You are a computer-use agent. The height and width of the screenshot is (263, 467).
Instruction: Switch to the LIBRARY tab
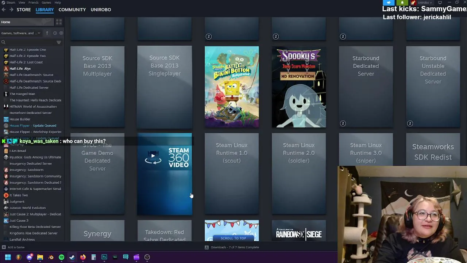point(45,9)
